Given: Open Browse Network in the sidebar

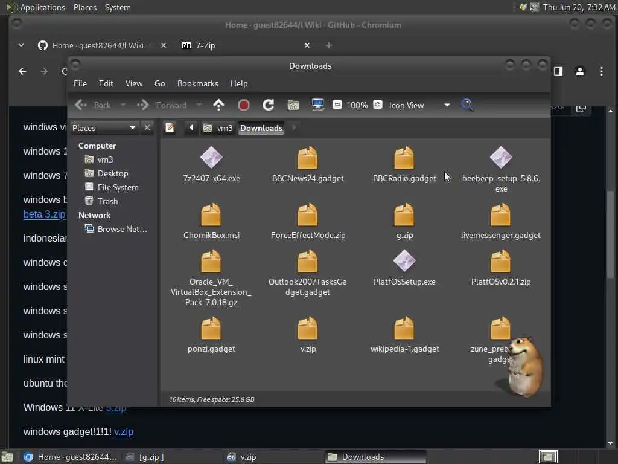Looking at the screenshot, I should point(116,229).
